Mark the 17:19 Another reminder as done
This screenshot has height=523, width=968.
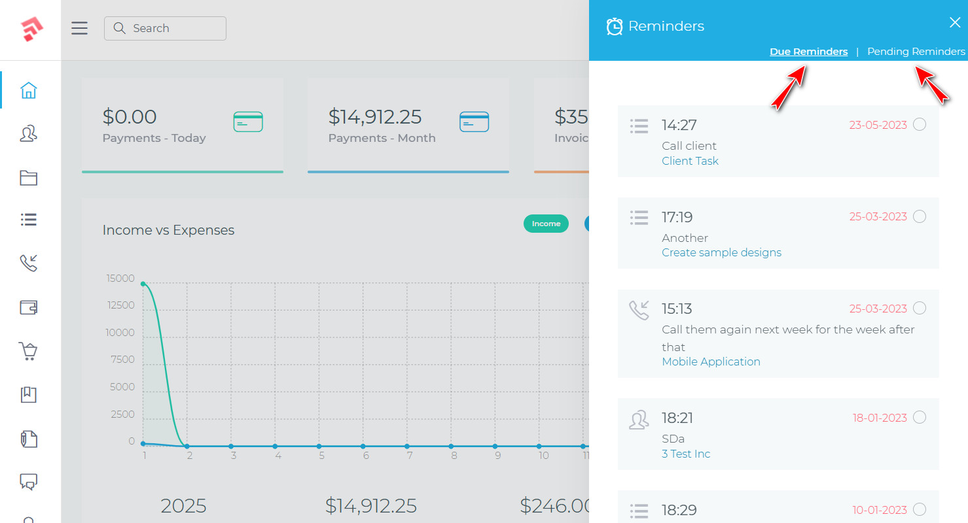pyautogui.click(x=920, y=216)
